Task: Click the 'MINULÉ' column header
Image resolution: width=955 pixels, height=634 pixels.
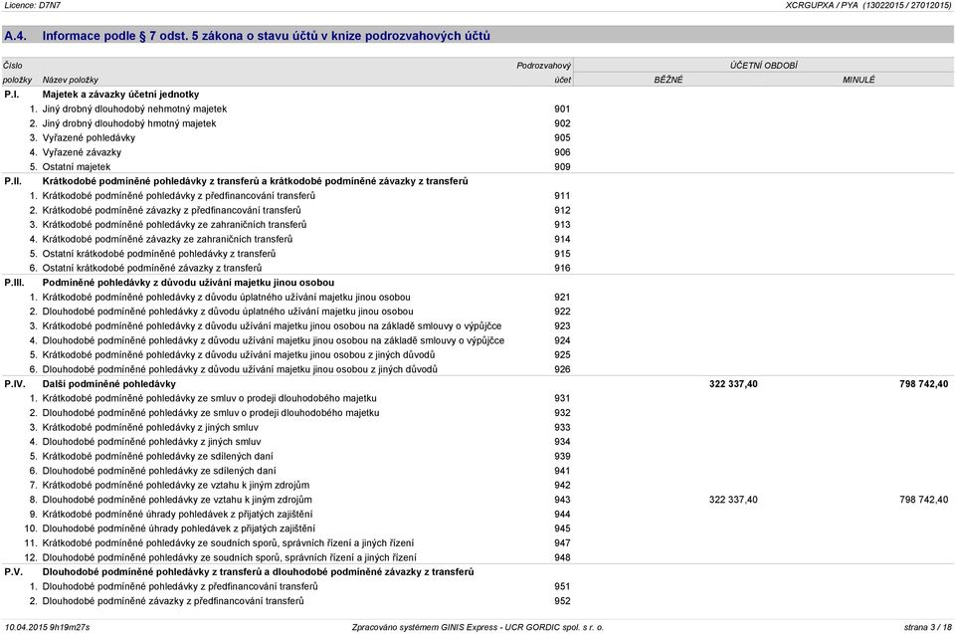Action: click(859, 80)
